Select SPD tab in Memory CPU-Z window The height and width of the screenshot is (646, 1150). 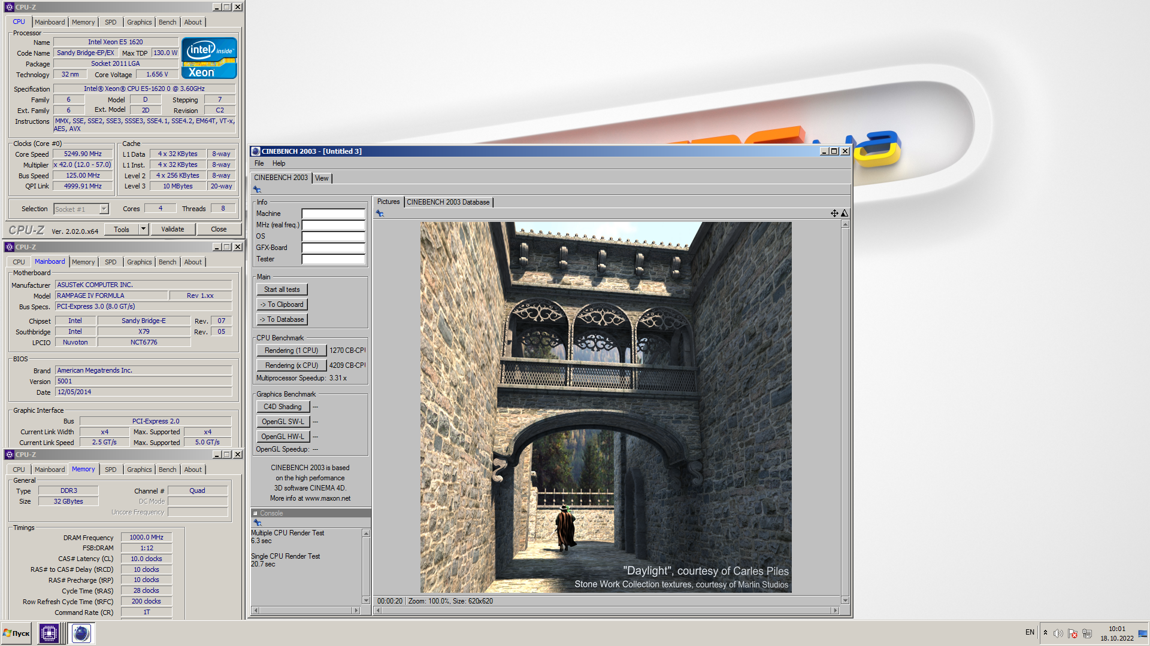click(111, 470)
